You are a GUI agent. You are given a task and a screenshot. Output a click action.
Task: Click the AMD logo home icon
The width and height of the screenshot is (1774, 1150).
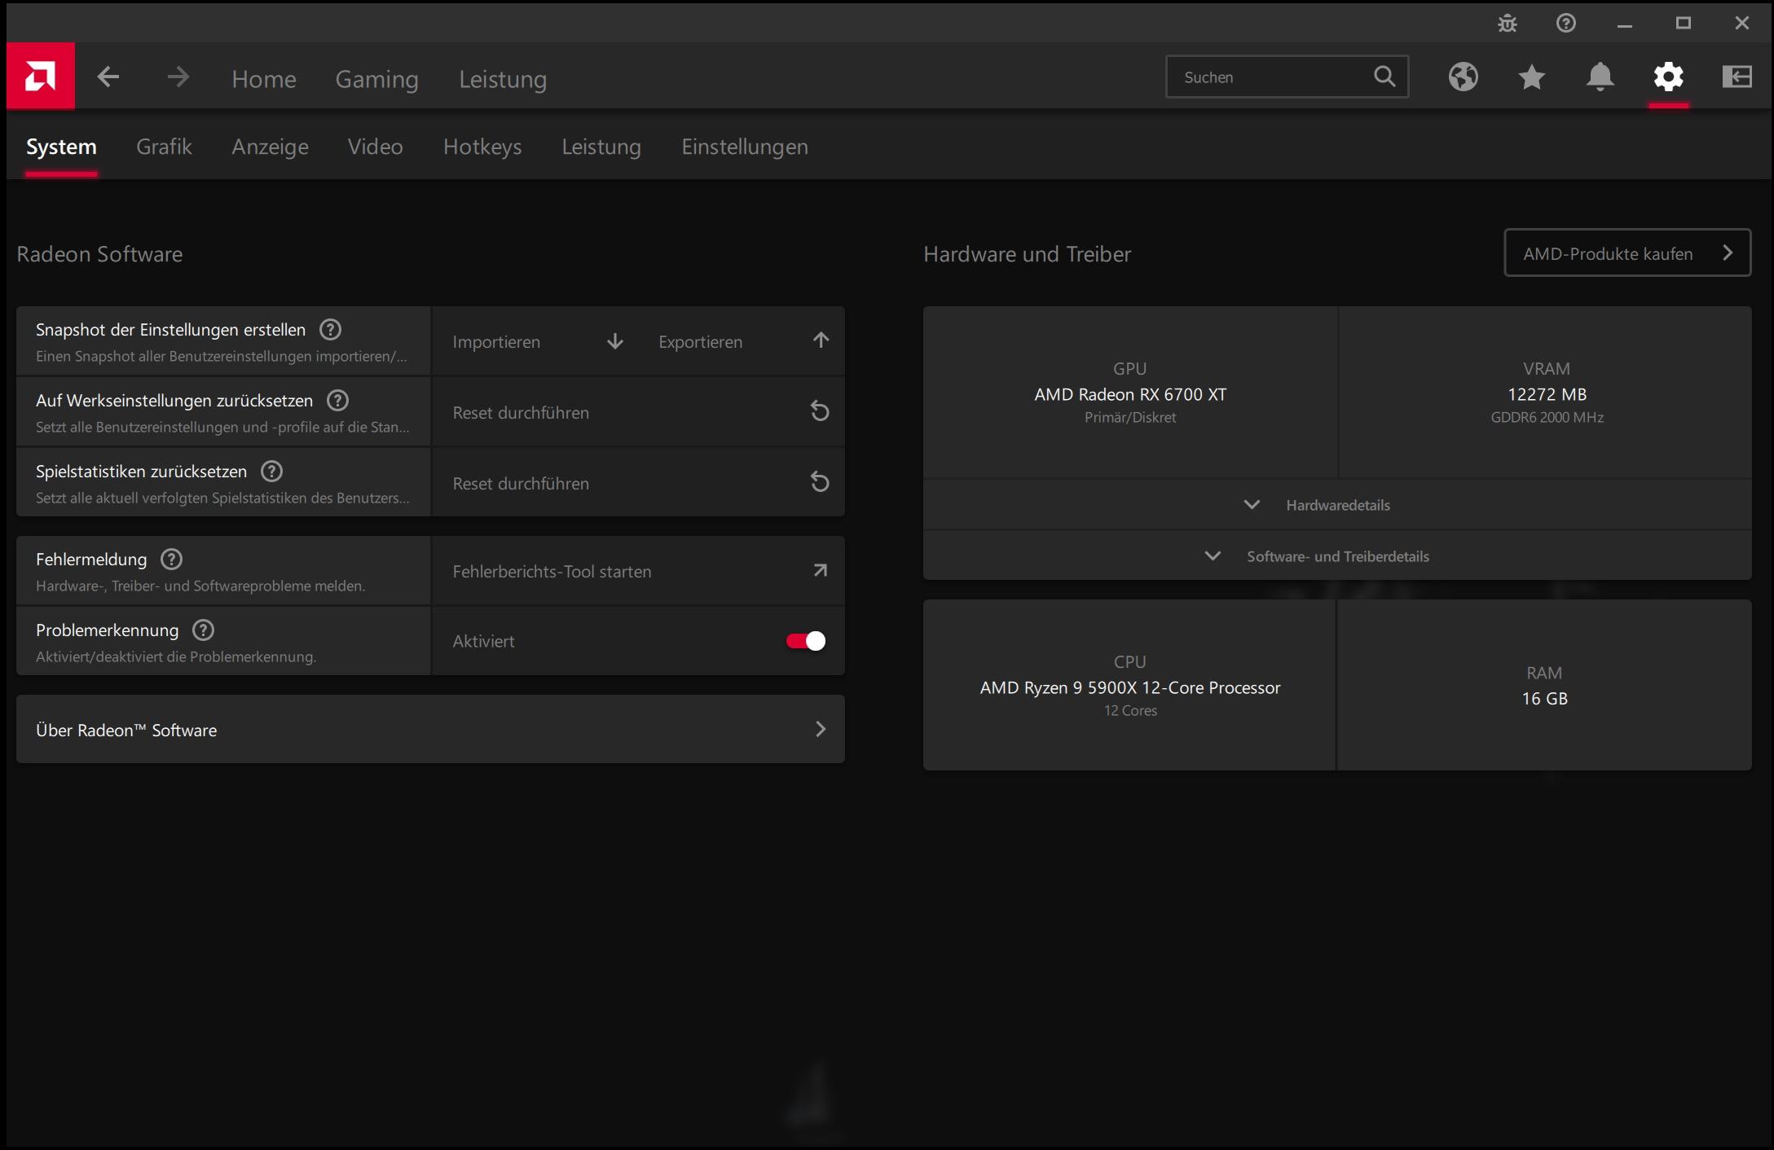[40, 77]
